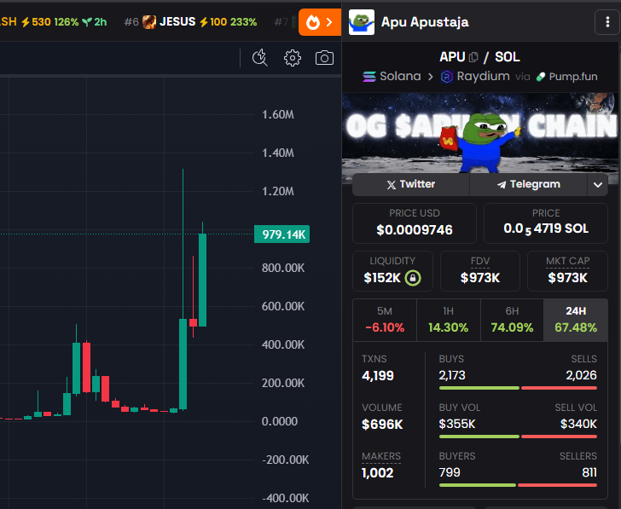Click the Solana chain link
Image resolution: width=621 pixels, height=509 pixels.
coord(392,76)
